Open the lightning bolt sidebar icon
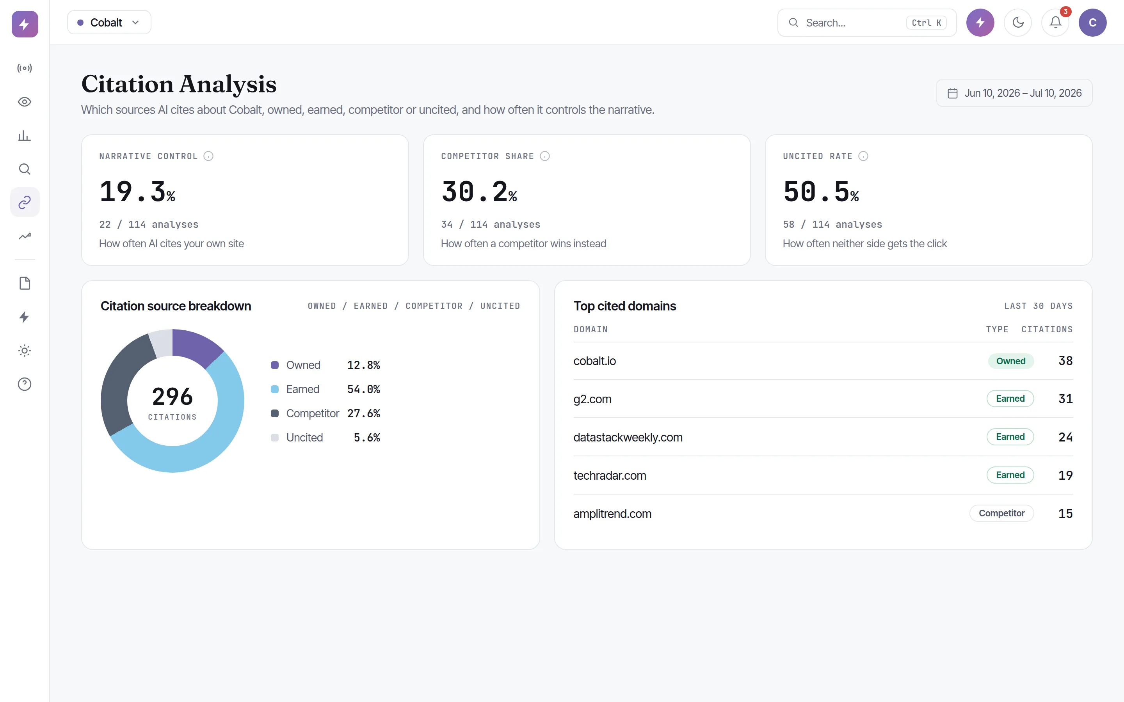1124x702 pixels. 25,317
